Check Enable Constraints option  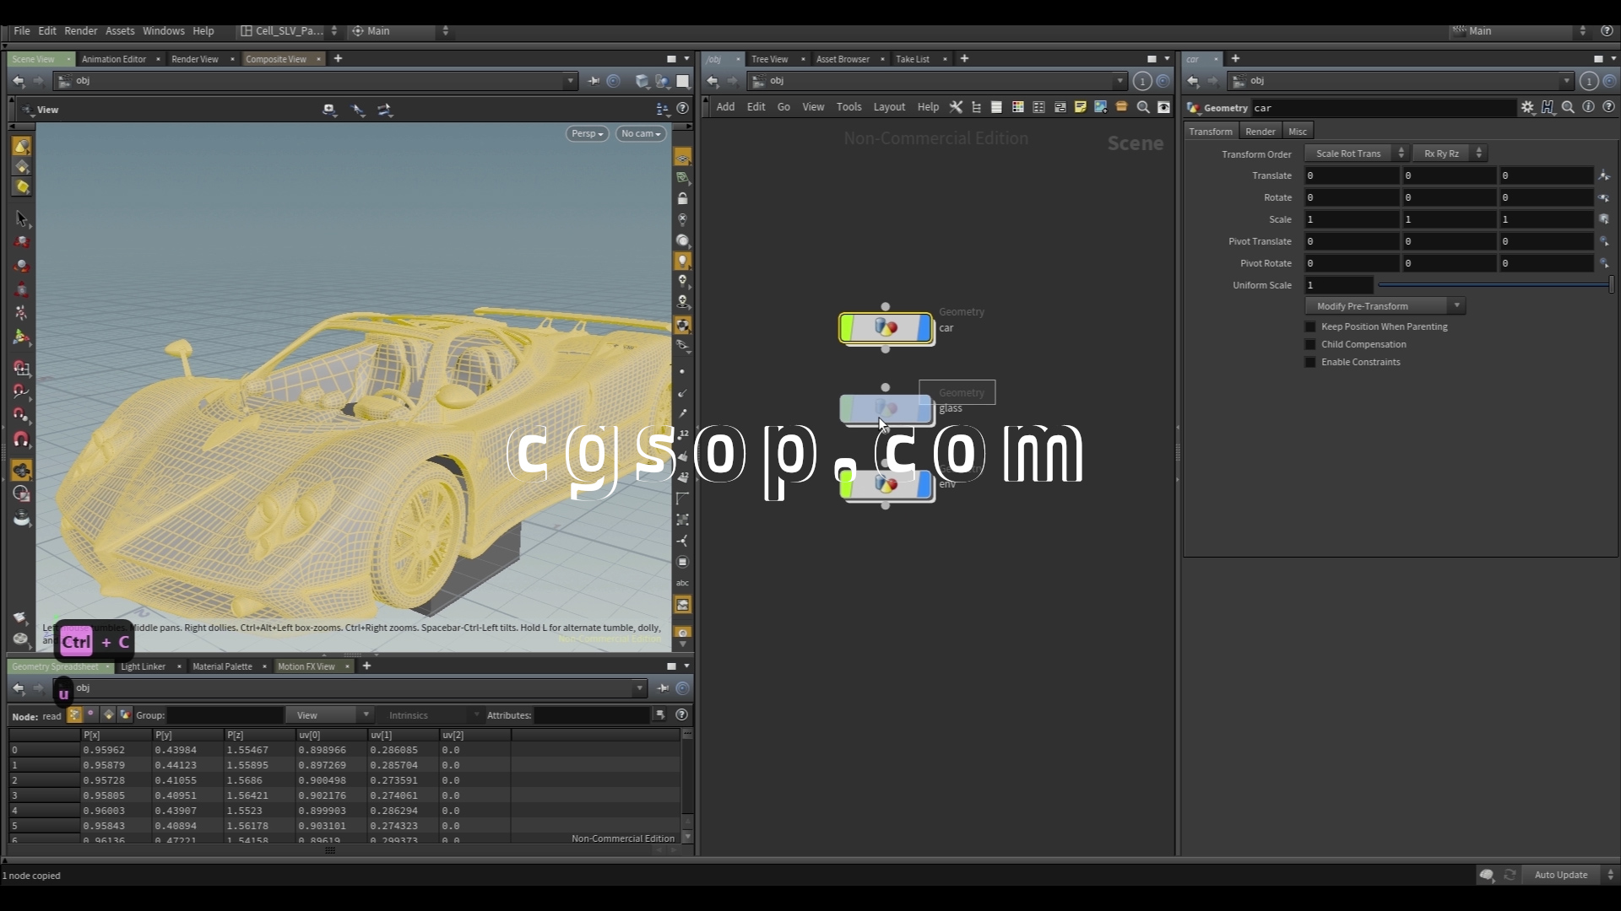(1310, 362)
